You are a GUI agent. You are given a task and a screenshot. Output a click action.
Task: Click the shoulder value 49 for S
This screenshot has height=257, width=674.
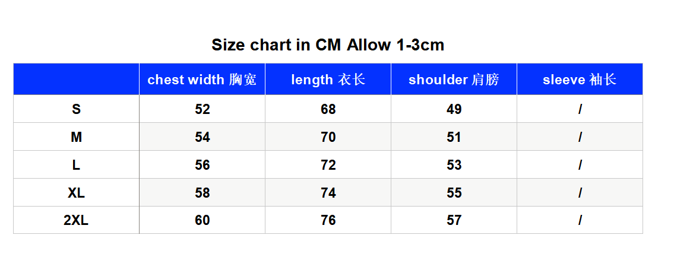click(454, 109)
